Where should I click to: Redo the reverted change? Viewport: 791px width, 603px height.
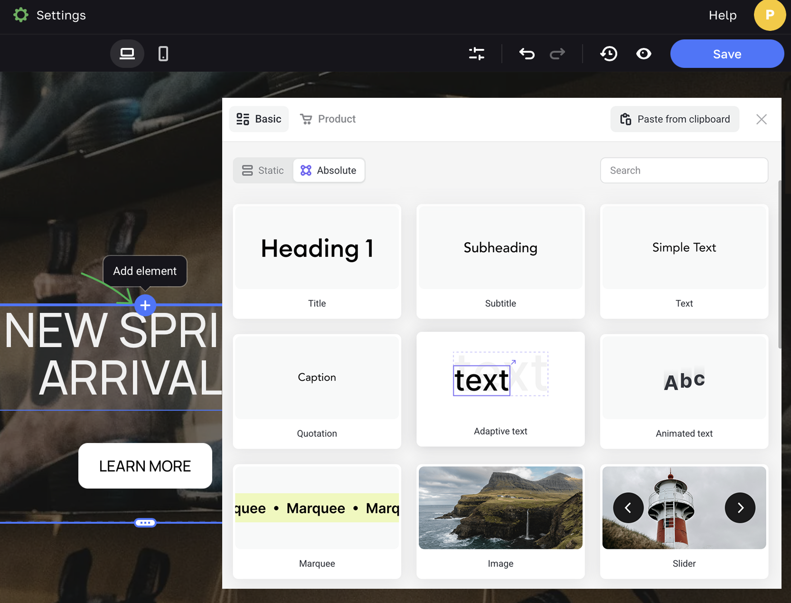click(557, 54)
